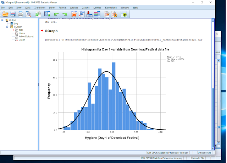This screenshot has height=163, width=227.
Task: Open the Transform menu
Action: (40, 8)
